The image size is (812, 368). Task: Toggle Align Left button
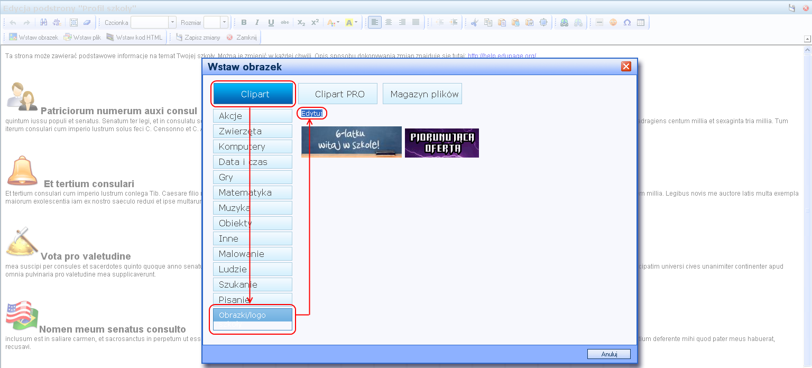click(375, 22)
